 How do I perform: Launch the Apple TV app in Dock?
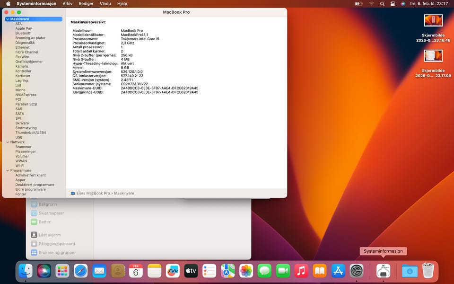click(x=191, y=271)
